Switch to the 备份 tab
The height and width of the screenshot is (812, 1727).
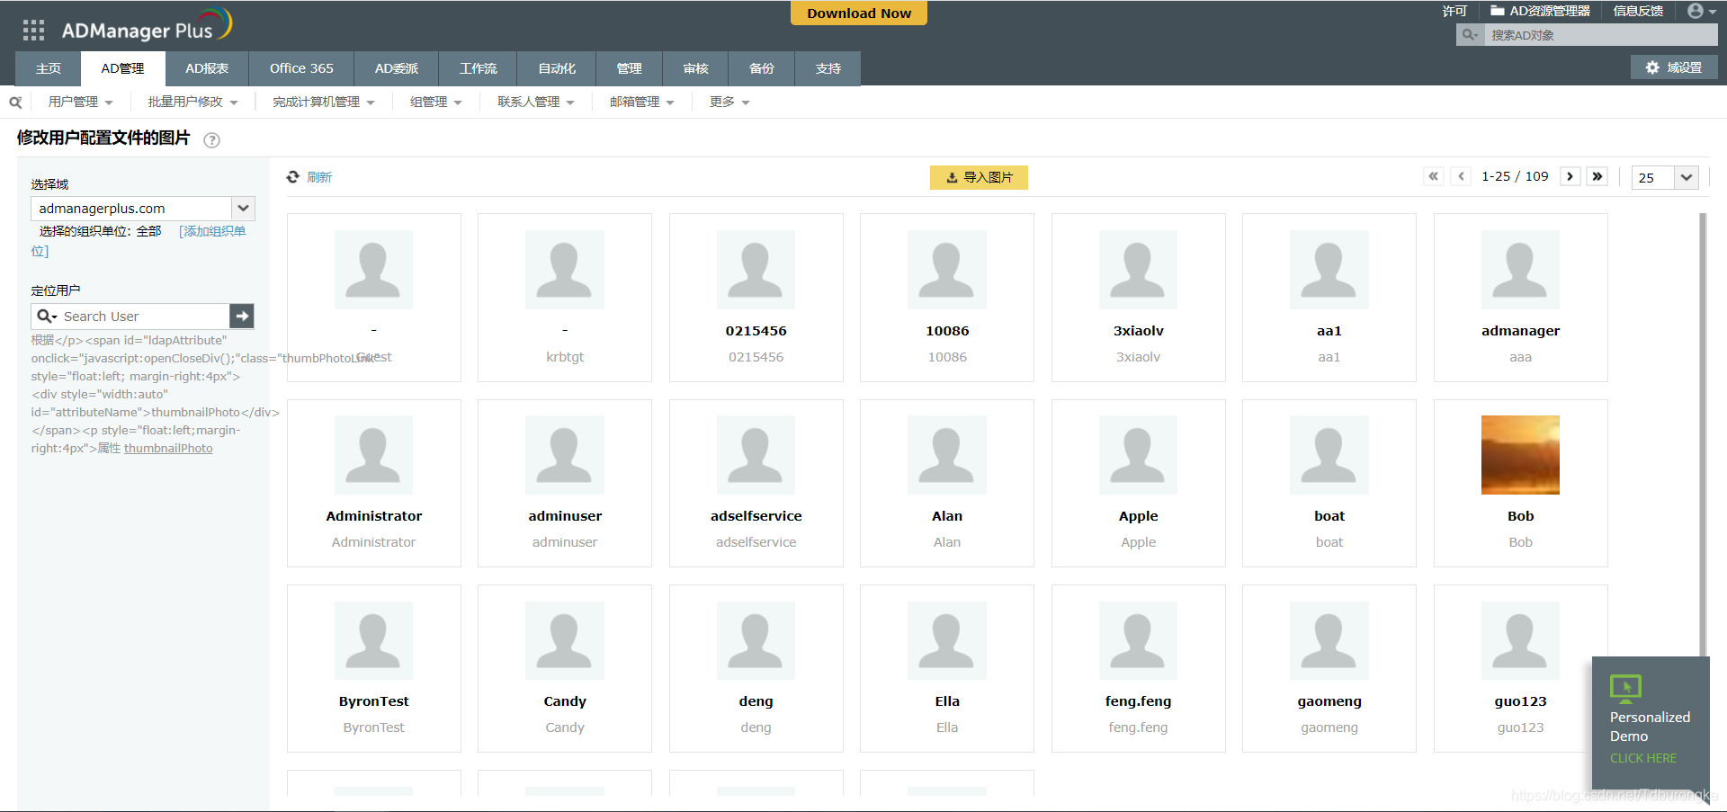click(x=762, y=68)
